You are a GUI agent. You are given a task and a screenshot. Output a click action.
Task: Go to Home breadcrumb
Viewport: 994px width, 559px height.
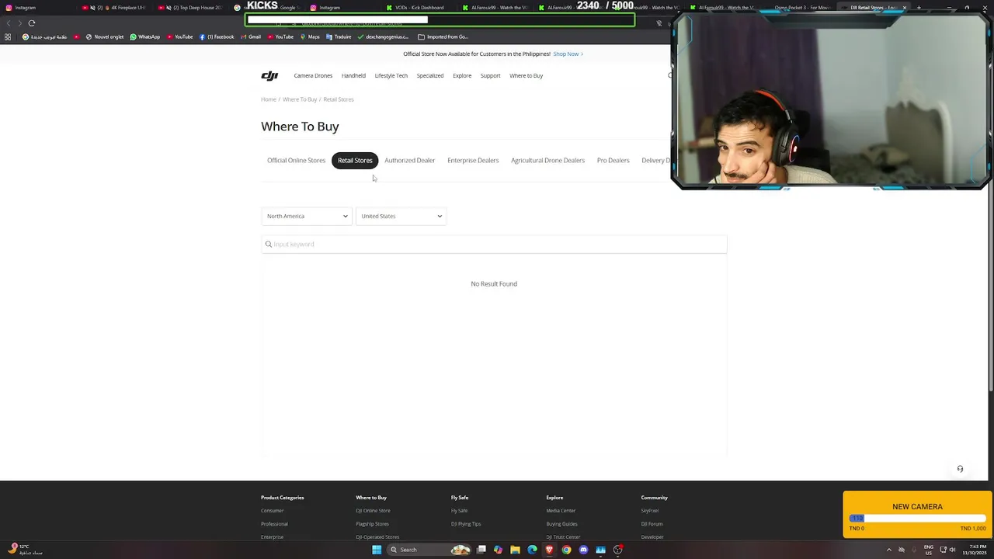[x=268, y=99]
